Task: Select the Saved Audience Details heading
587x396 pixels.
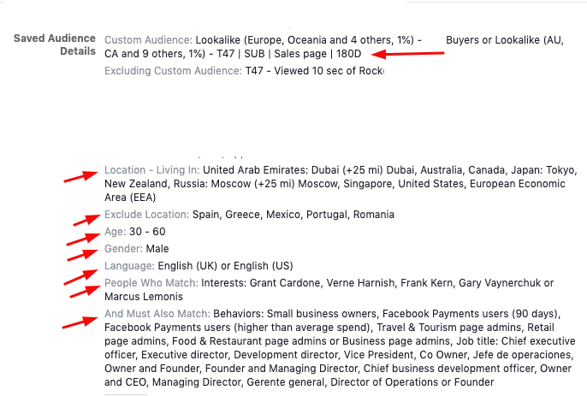Action: [x=55, y=44]
